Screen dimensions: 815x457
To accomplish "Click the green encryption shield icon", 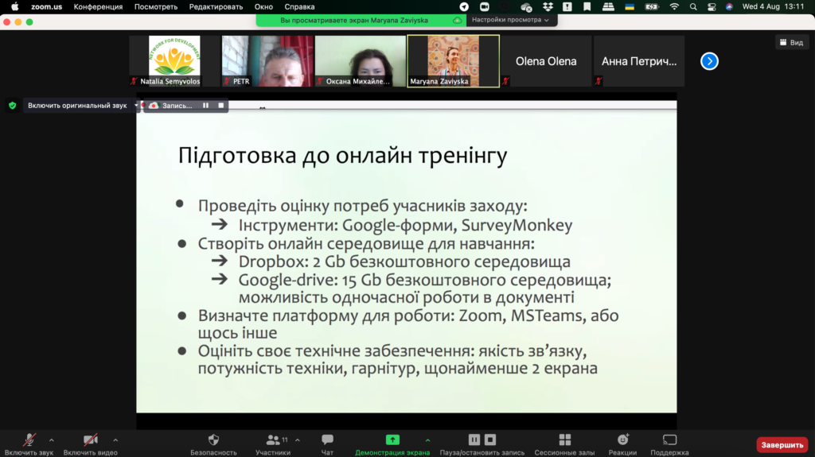I will click(x=12, y=105).
